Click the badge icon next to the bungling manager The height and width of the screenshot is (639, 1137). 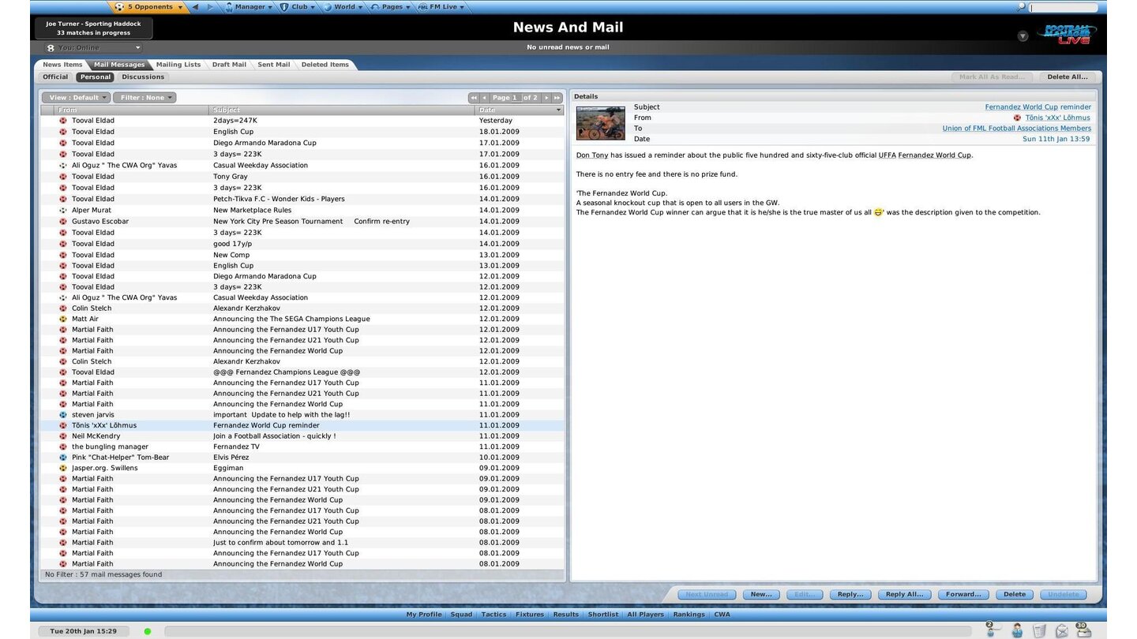[63, 447]
